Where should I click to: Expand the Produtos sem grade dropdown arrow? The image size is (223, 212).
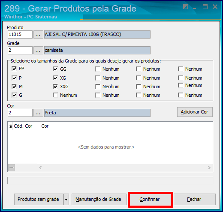coord(66,199)
